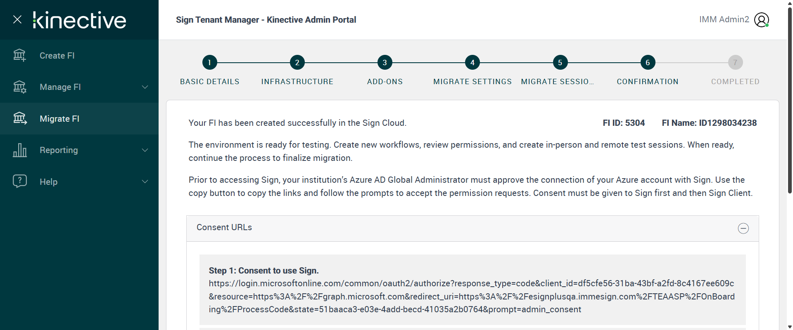Click the Migrate FI bank arrow icon
This screenshot has height=330, width=793.
click(x=19, y=118)
